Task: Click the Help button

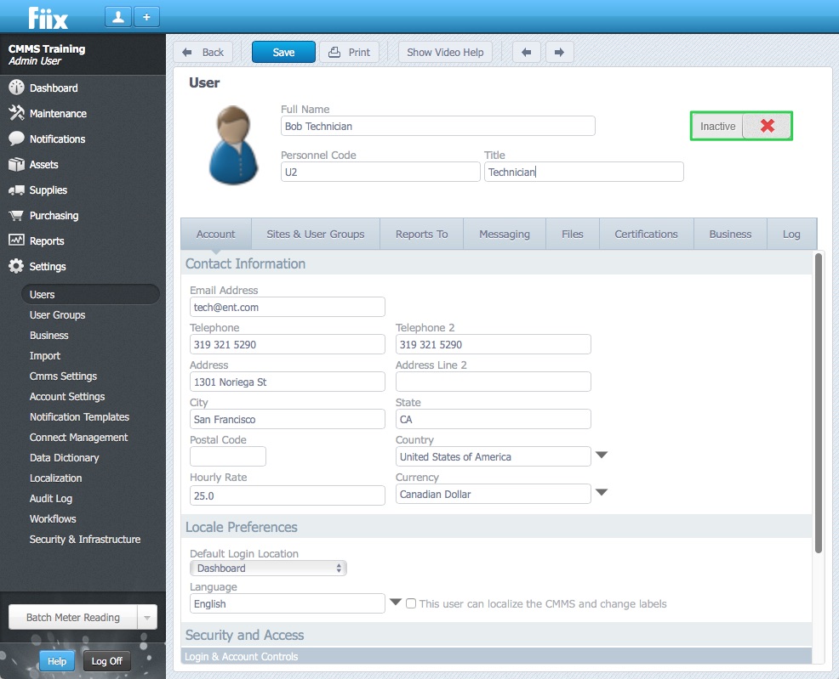Action: pos(57,661)
